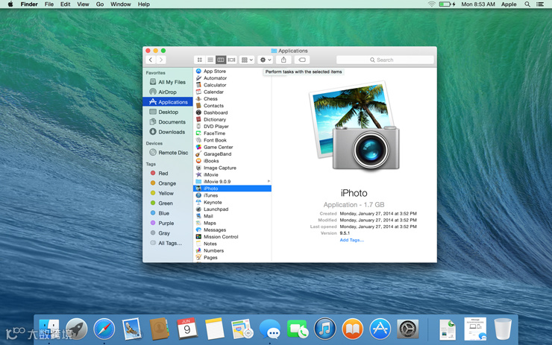
Task: Open the Window menu
Action: click(120, 4)
